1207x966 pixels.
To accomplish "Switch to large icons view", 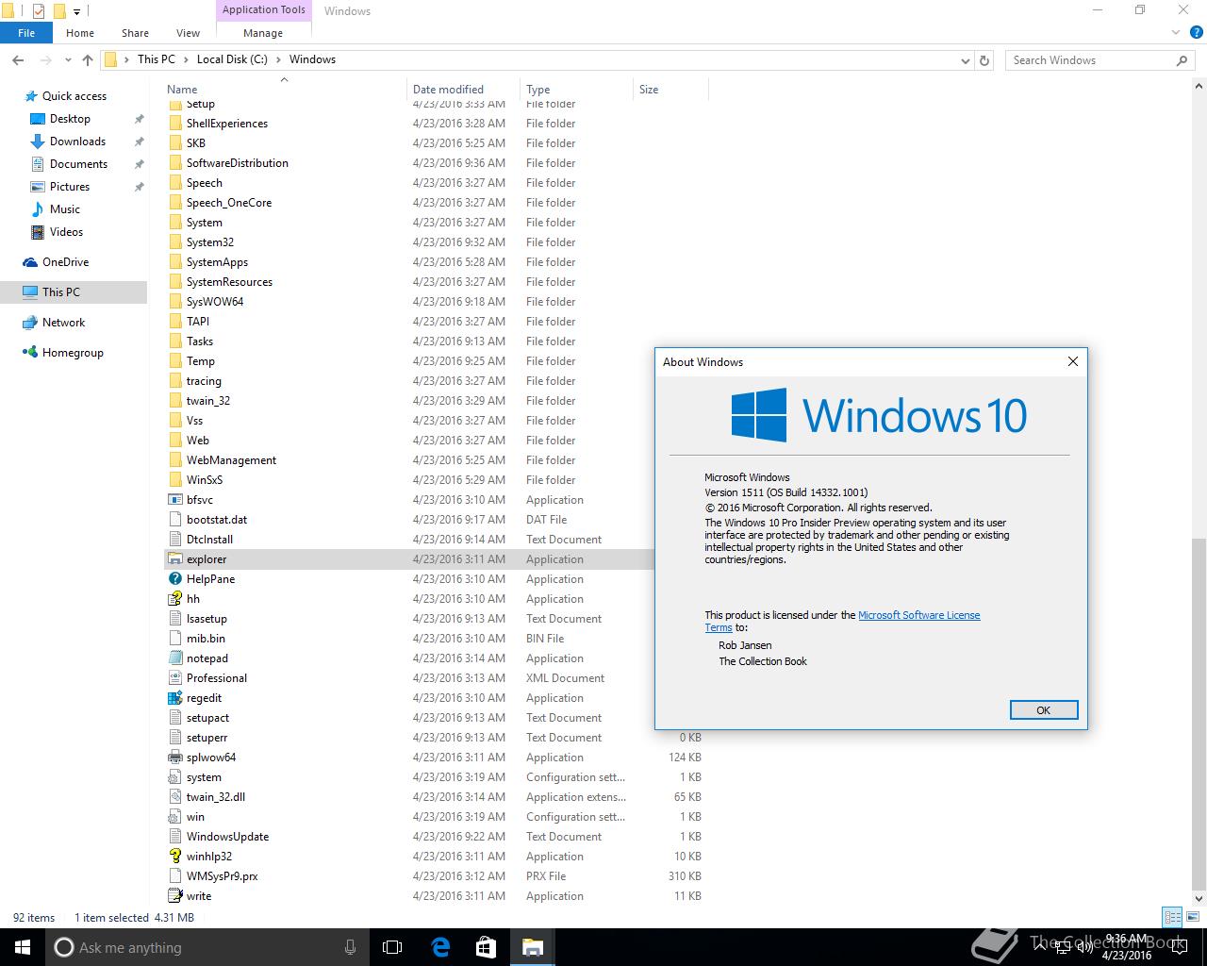I will 1193,917.
